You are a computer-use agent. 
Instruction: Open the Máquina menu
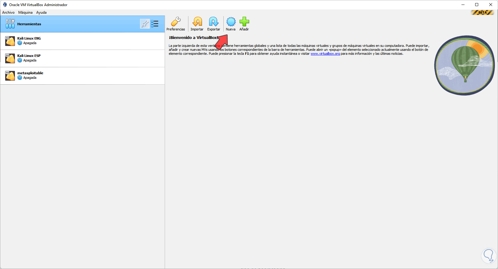click(25, 12)
